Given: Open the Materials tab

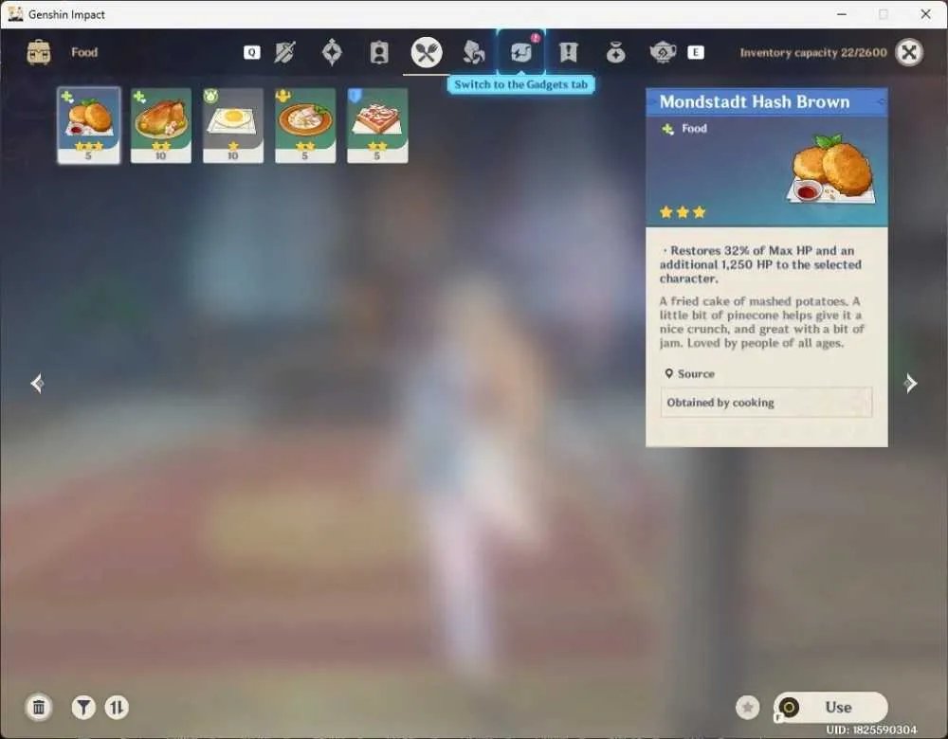Looking at the screenshot, I should [473, 52].
